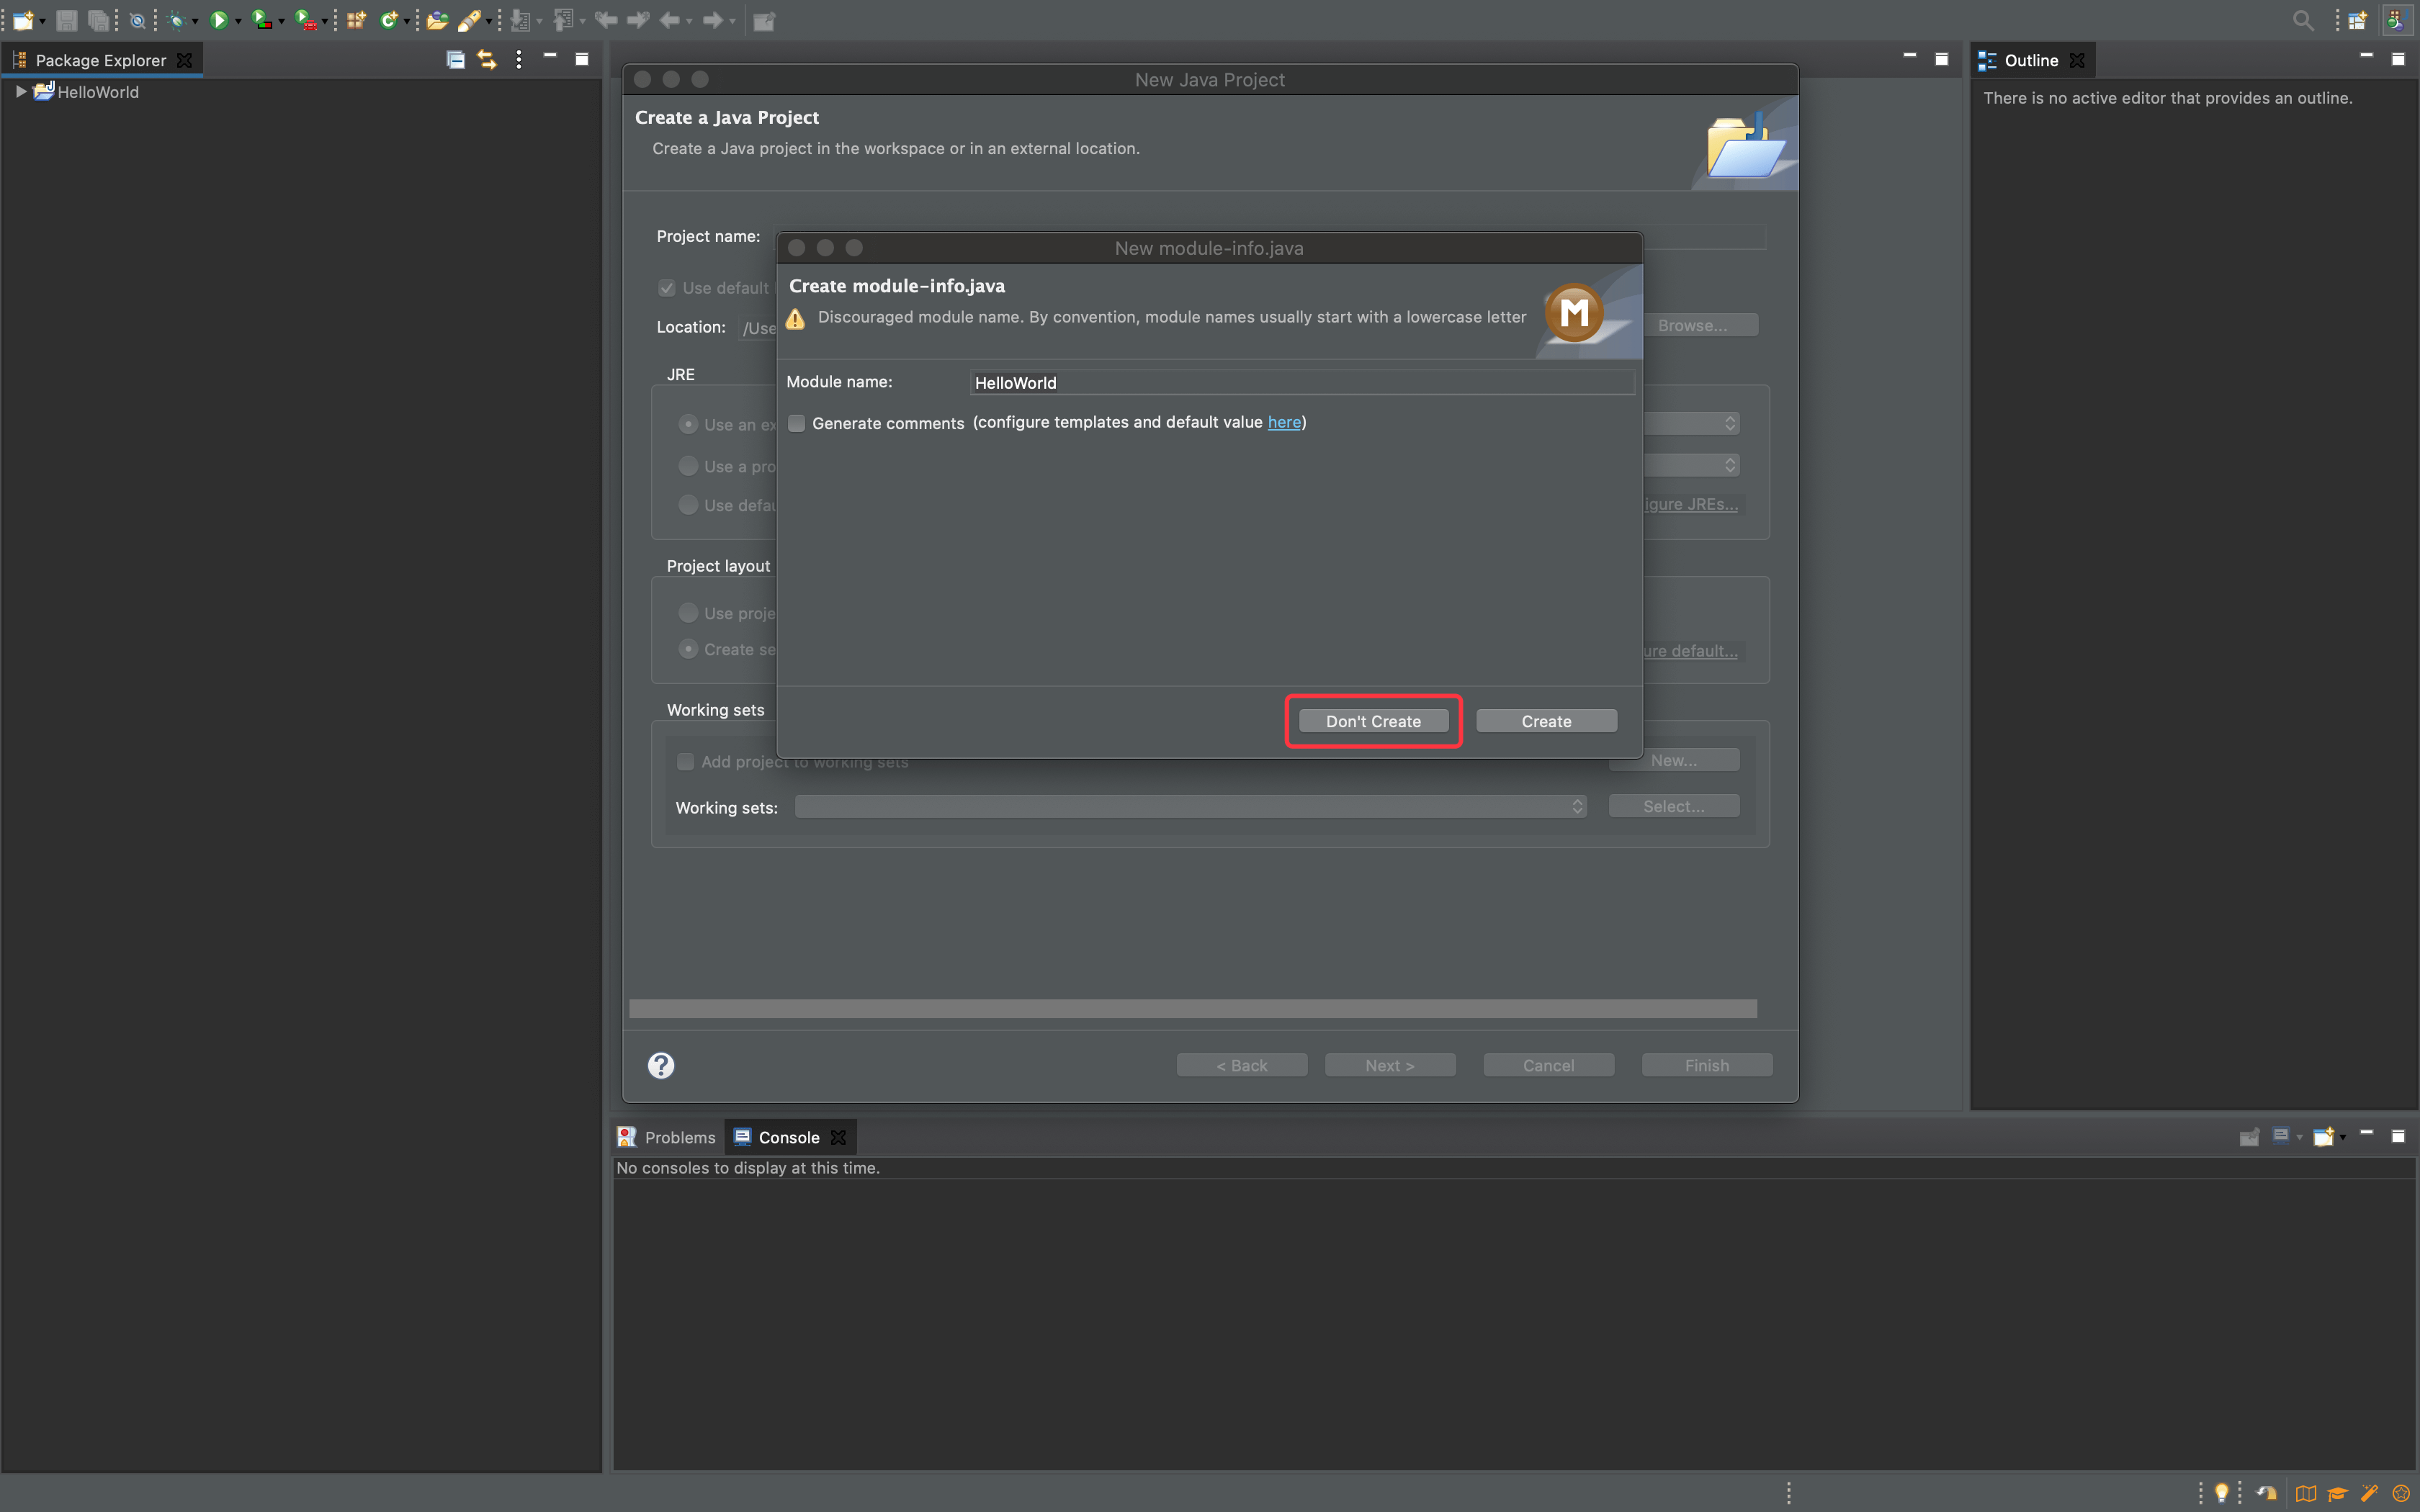Click the here hyperlink in module dialog
The height and width of the screenshot is (1512, 2420).
coord(1284,421)
